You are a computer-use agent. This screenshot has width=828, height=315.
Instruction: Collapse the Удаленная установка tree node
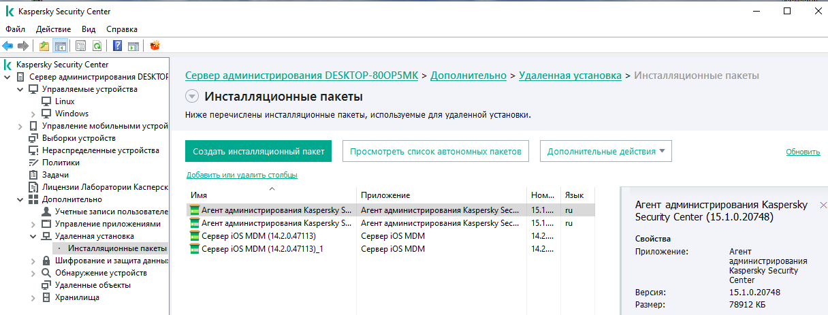click(33, 236)
